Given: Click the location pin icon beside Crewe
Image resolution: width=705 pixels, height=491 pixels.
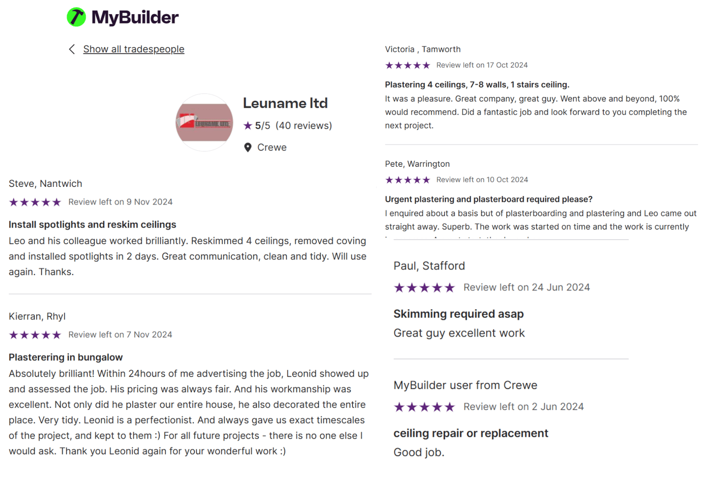Looking at the screenshot, I should (248, 148).
